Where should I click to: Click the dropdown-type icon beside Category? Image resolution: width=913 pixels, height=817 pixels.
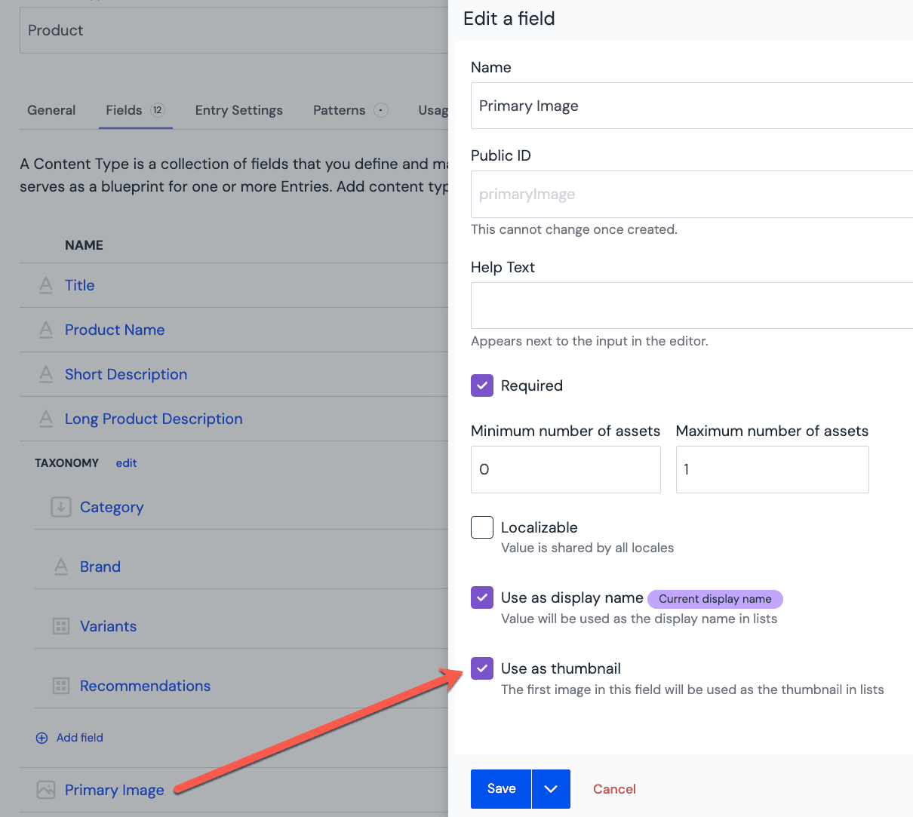click(61, 507)
